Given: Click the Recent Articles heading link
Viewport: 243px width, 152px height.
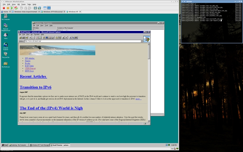Looking at the screenshot, I should tap(33, 77).
